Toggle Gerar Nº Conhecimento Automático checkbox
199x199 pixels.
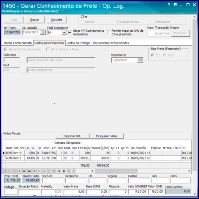click(x=70, y=33)
